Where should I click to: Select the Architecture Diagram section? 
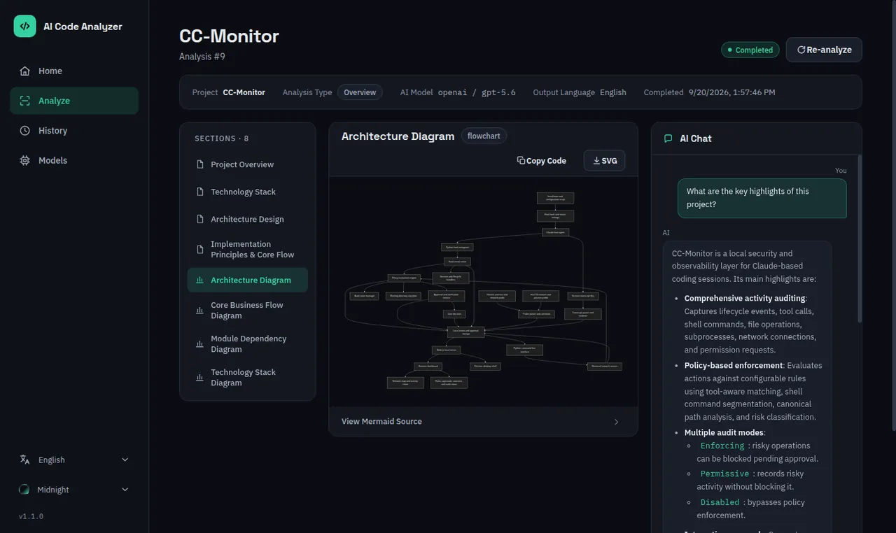coord(248,280)
